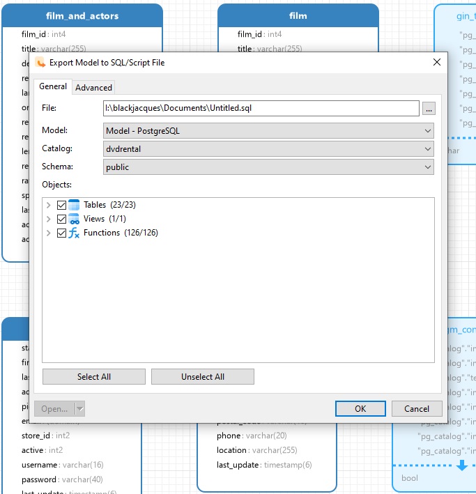Uncheck the Tables checkbox
Image resolution: width=476 pixels, height=494 pixels.
pyautogui.click(x=61, y=205)
